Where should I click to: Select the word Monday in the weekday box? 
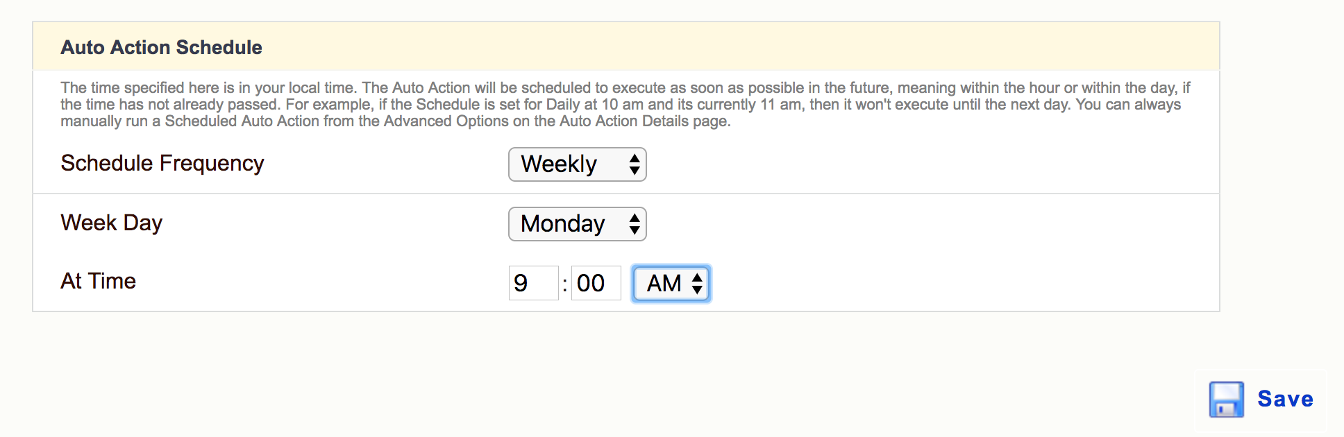tap(563, 224)
